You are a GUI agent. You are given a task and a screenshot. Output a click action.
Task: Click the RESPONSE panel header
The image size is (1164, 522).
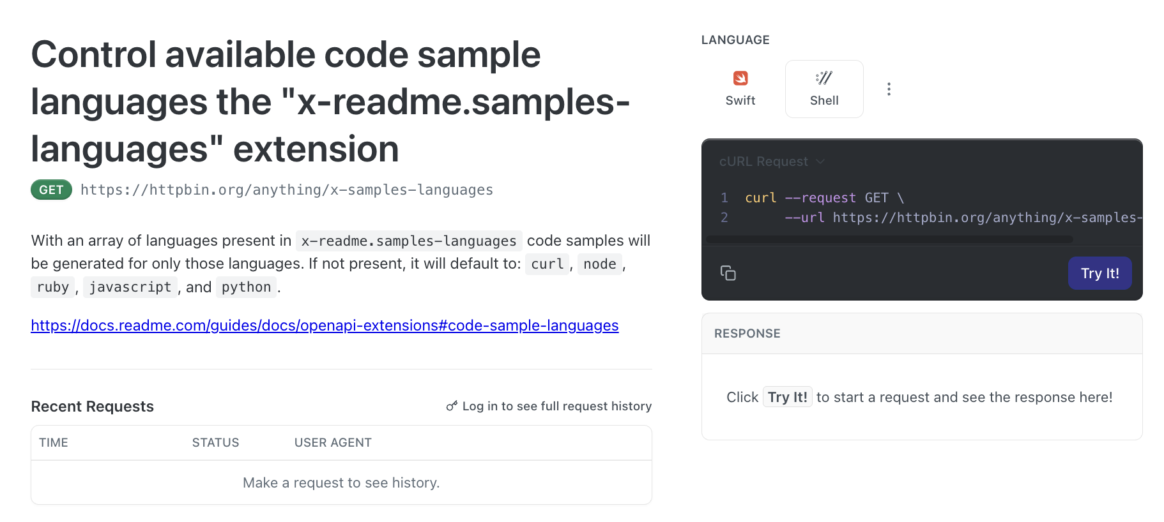pos(922,334)
